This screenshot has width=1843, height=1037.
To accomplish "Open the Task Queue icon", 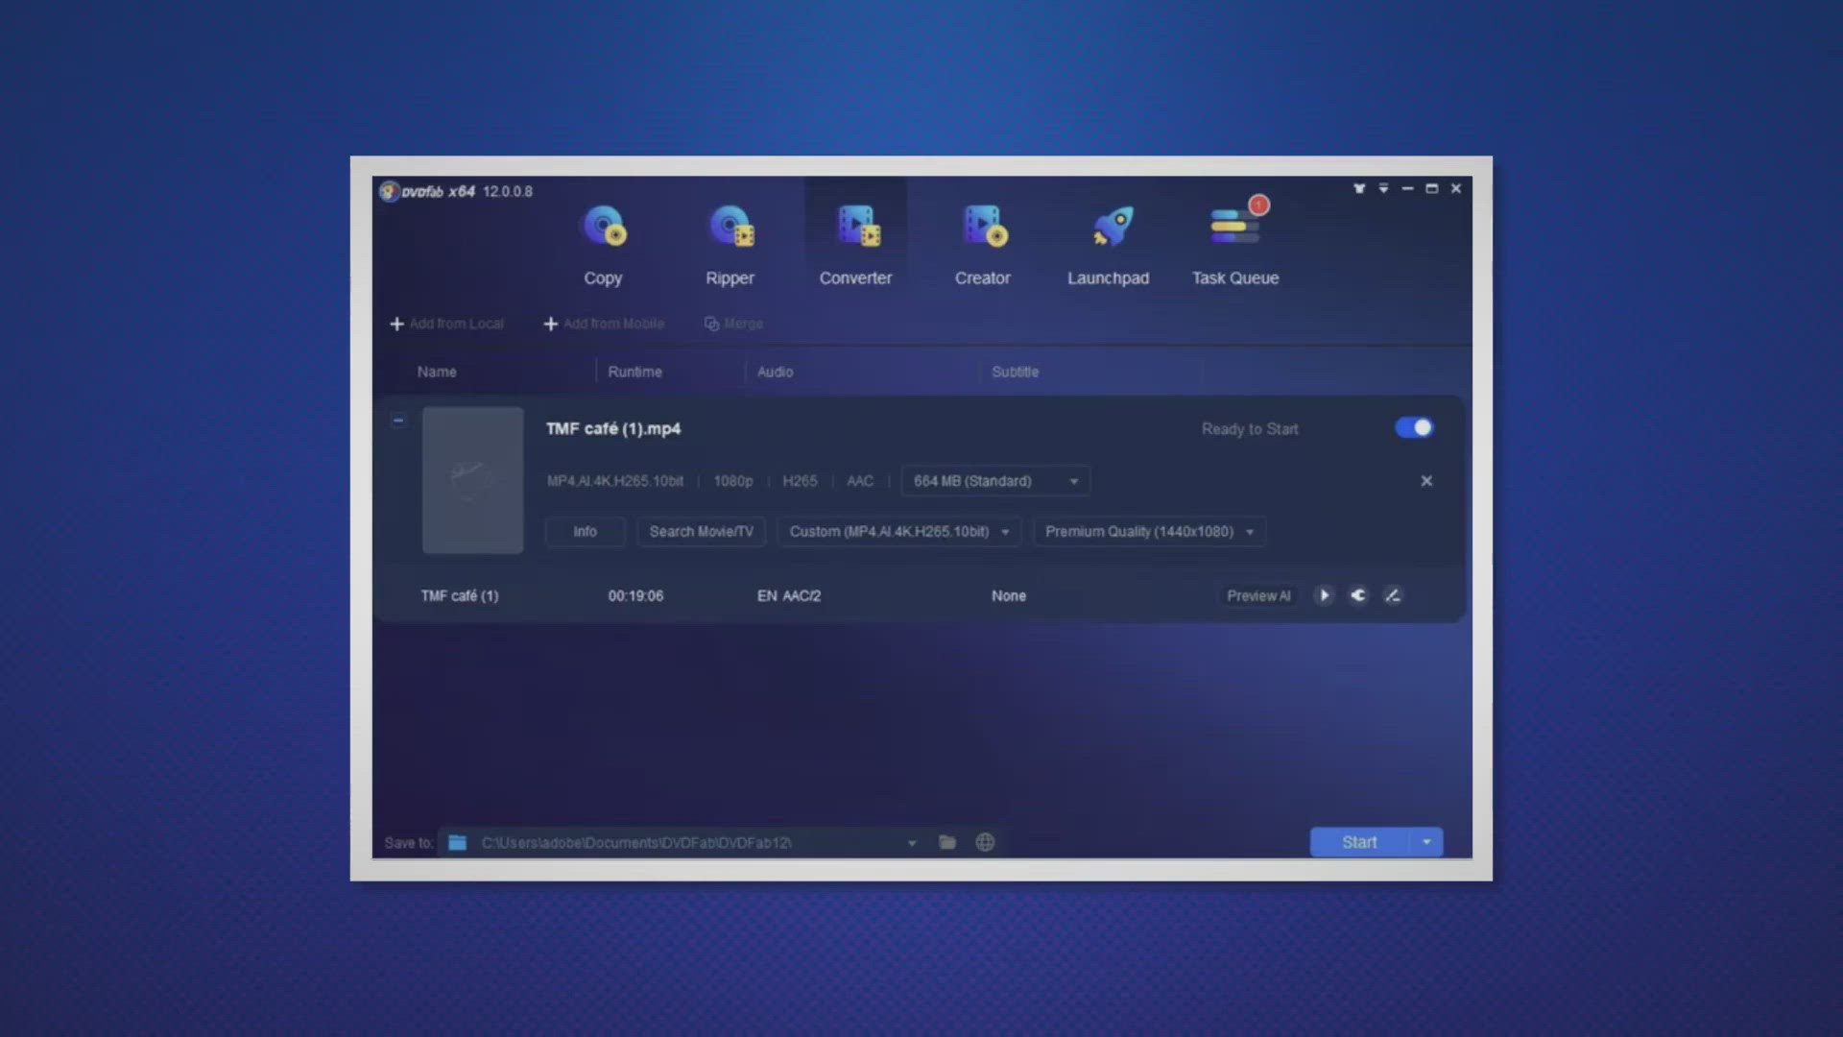I will 1235,229.
